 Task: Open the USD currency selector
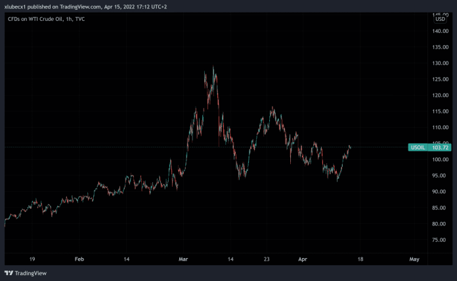[440, 19]
